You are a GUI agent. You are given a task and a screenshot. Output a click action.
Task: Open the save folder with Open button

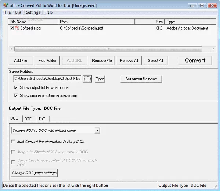coord(100,79)
